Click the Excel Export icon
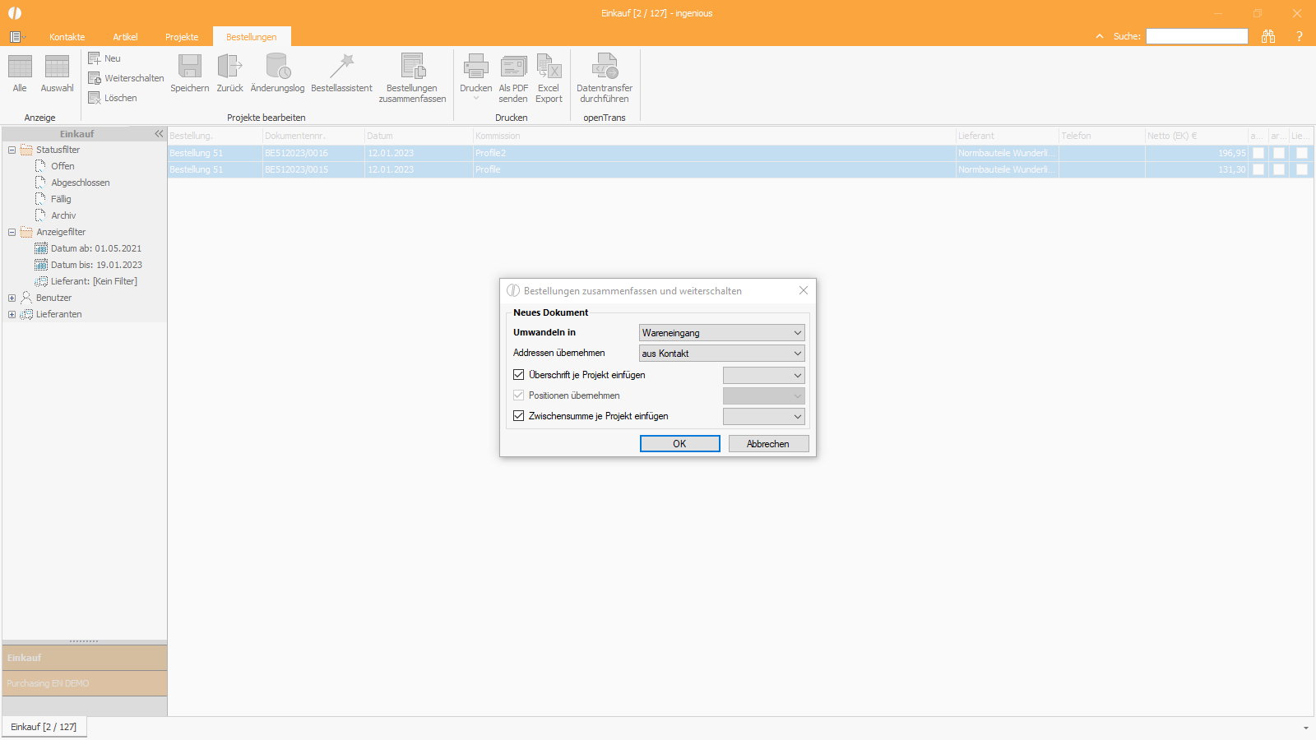The height and width of the screenshot is (740, 1316). [549, 67]
